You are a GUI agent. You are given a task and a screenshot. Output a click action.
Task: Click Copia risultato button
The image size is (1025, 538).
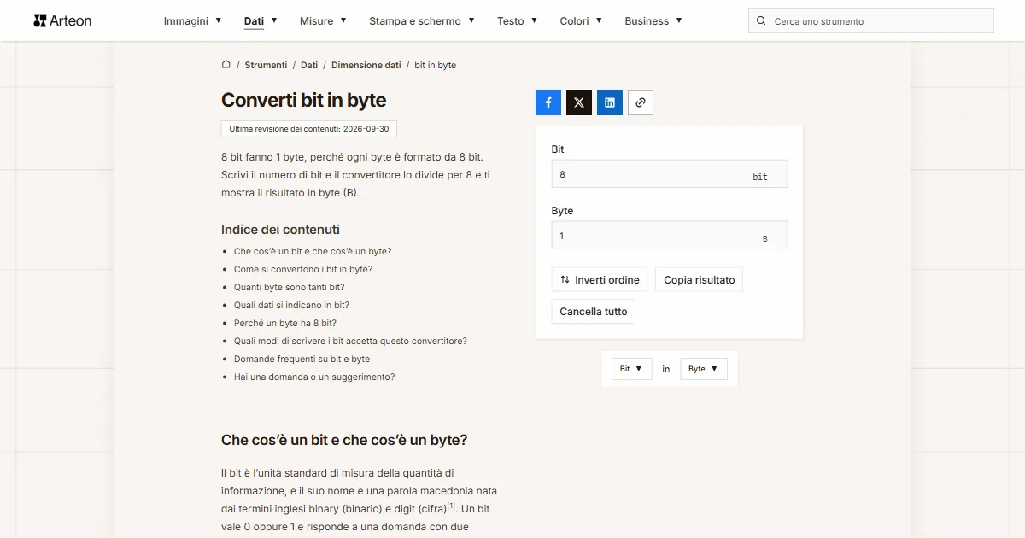pos(699,279)
